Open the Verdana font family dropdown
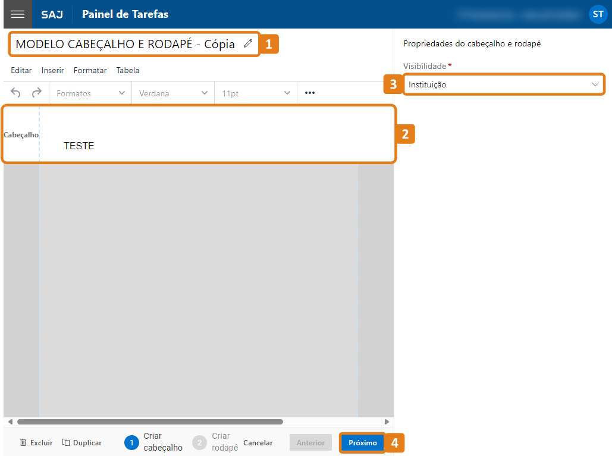The image size is (612, 456). [172, 93]
